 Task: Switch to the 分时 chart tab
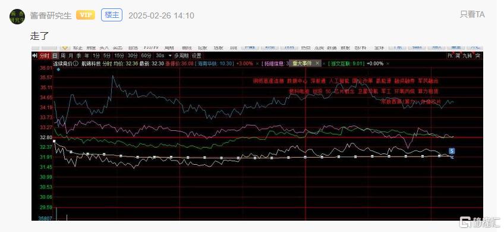click(x=45, y=56)
